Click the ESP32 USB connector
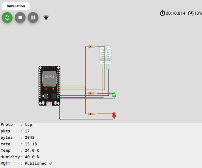This screenshot has width=202, height=168. click(49, 104)
